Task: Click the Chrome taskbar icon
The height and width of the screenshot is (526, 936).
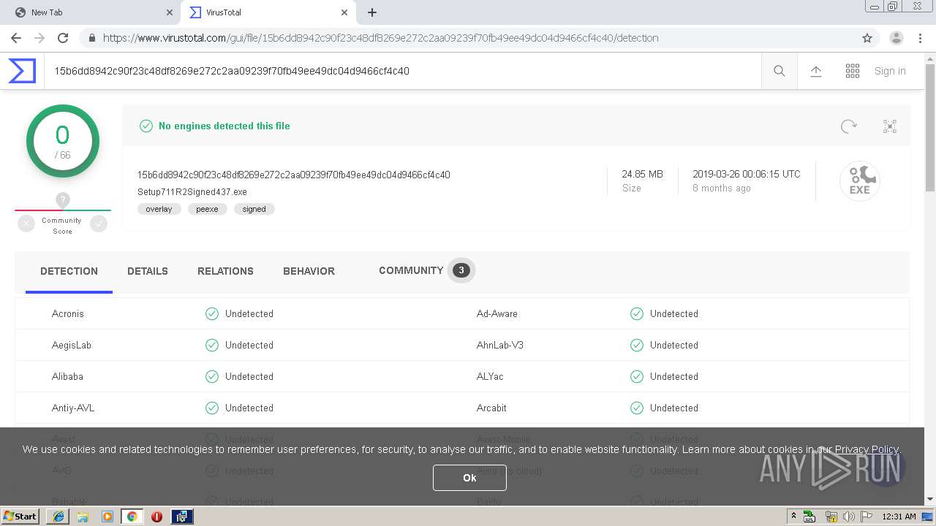Action: (x=132, y=517)
